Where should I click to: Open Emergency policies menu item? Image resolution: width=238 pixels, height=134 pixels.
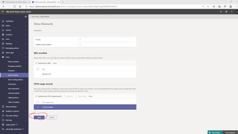(x=15, y=66)
